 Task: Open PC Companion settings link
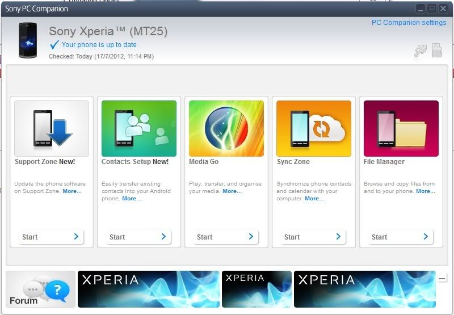[409, 23]
